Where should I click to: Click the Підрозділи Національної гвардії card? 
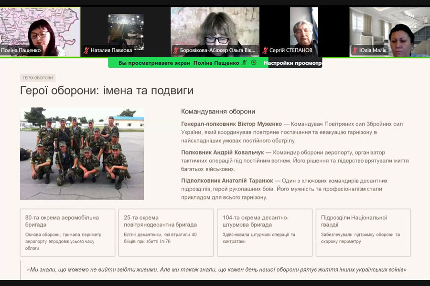(x=363, y=233)
